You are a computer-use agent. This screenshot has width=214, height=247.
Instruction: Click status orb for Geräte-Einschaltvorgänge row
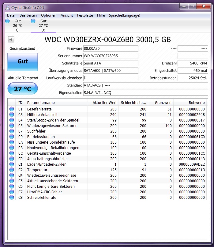pyautogui.click(x=12, y=153)
